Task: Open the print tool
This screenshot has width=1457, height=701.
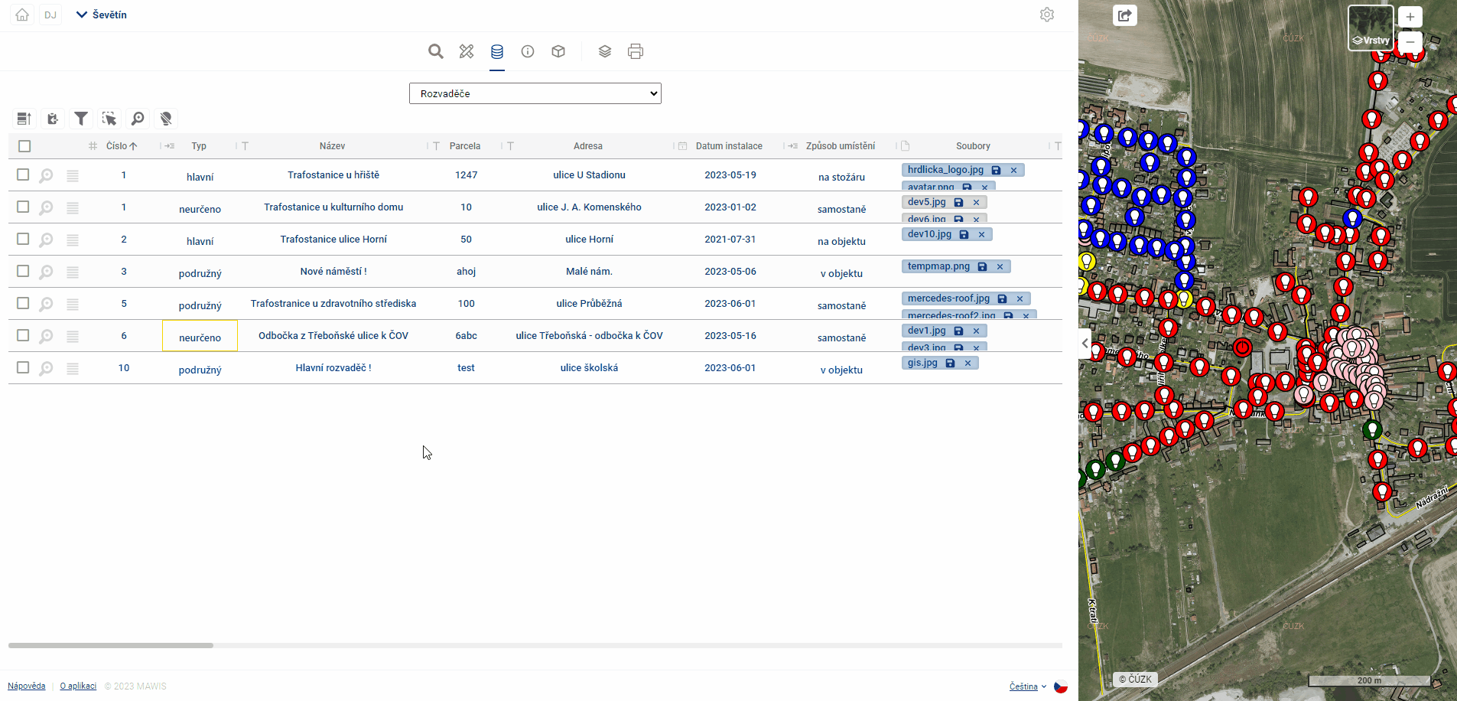Action: point(635,51)
